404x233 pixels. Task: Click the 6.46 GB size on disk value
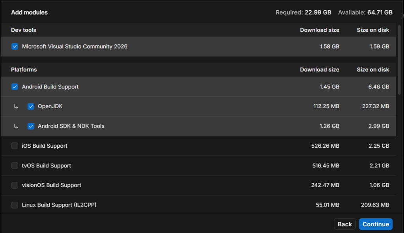(x=379, y=87)
